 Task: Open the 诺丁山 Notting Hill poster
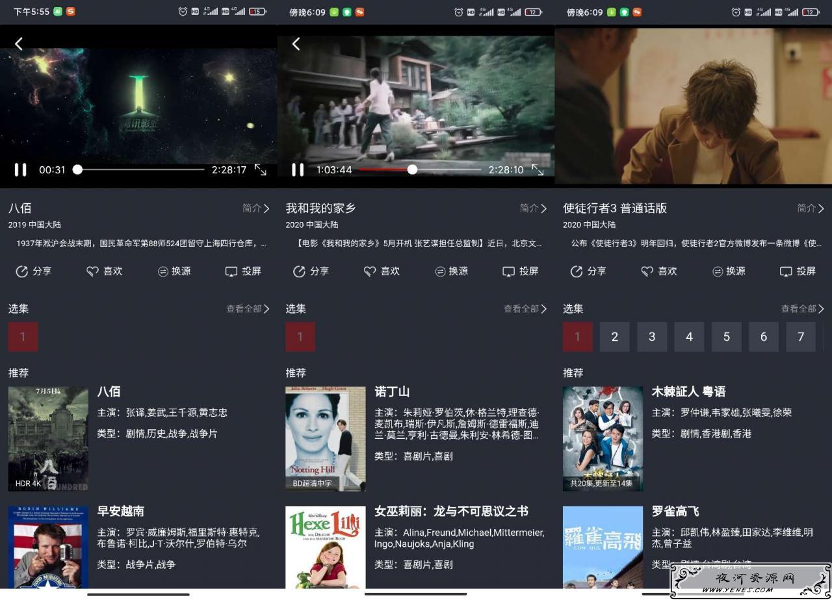click(x=326, y=438)
